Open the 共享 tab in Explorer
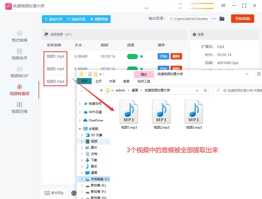Image resolution: width=262 pixels, height=199 pixels. click(112, 81)
